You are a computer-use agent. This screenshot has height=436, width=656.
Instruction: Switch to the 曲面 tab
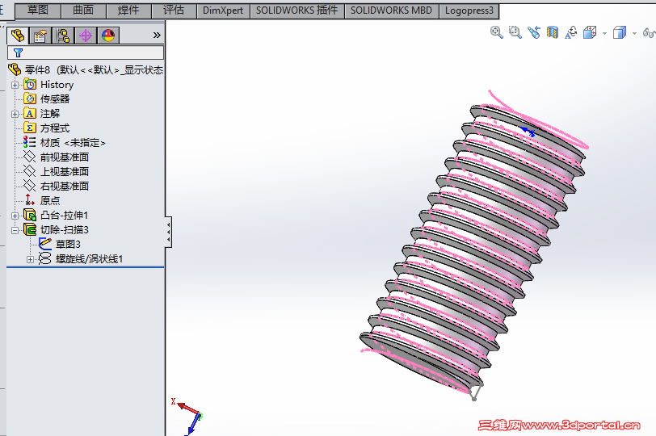pos(83,10)
